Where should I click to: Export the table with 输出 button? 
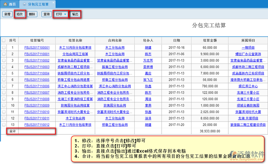[x=76, y=14]
